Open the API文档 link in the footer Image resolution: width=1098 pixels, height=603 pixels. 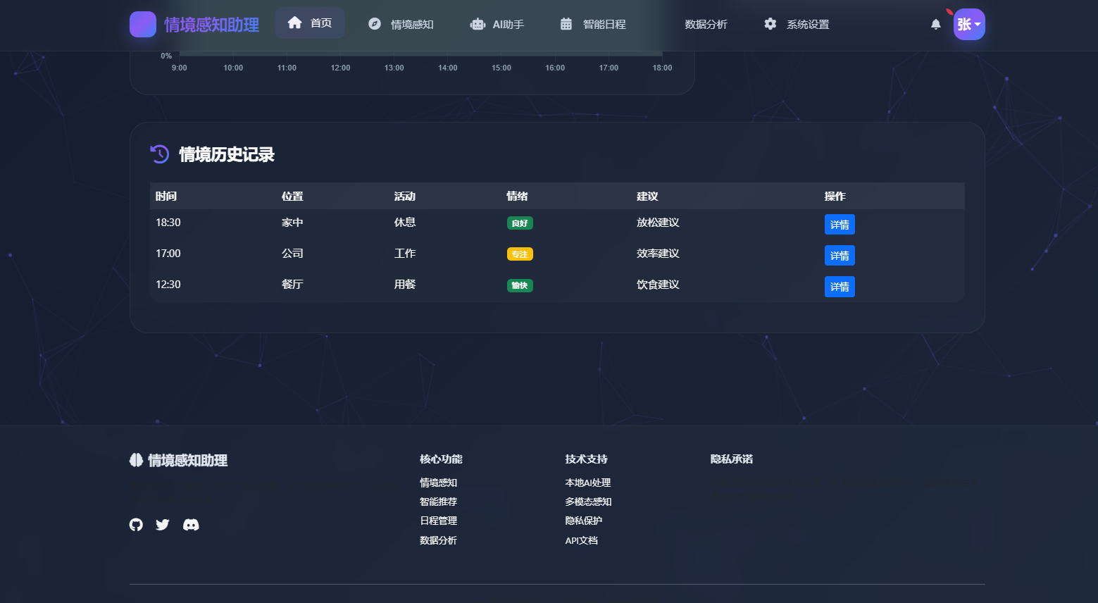coord(581,540)
